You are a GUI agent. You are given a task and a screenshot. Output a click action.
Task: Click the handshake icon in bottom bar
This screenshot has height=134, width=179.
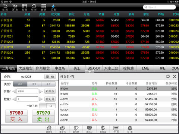tap(89, 129)
